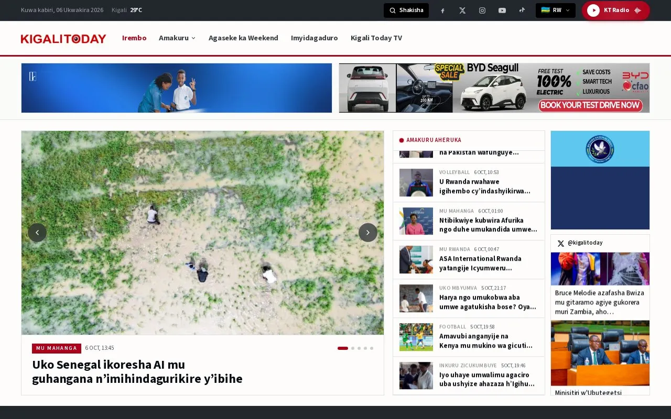Open the Instagram icon
671x419 pixels.
482,10
